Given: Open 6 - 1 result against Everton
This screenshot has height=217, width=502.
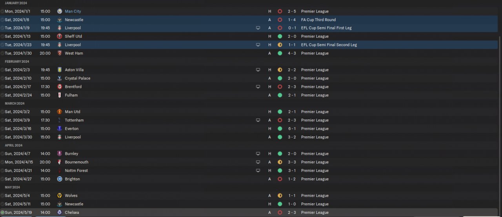Looking at the screenshot, I should 291,128.
